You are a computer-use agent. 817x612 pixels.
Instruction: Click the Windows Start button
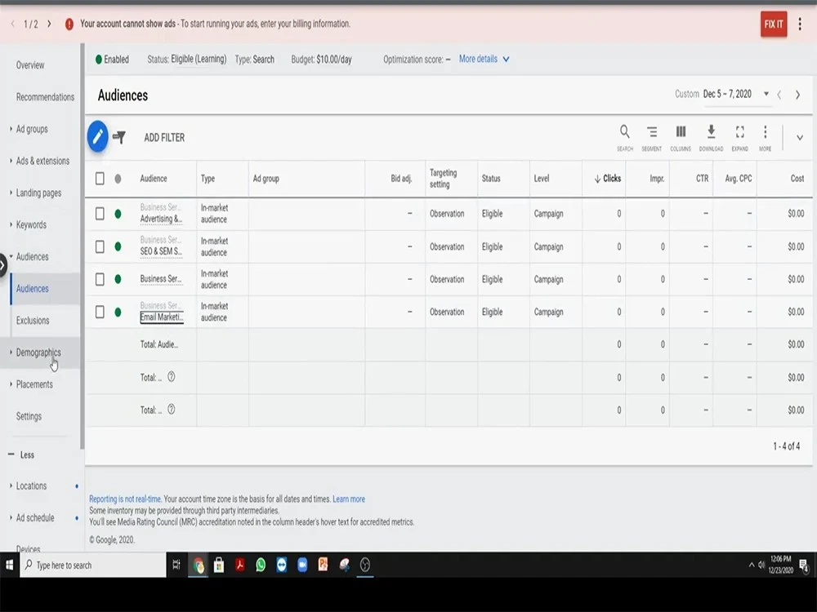coord(9,565)
